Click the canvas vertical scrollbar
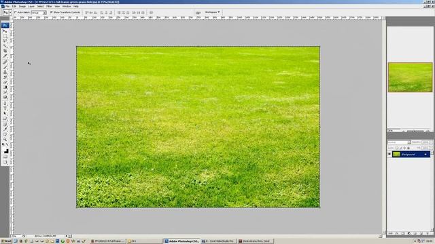435x244 pixels. pyautogui.click(x=383, y=125)
